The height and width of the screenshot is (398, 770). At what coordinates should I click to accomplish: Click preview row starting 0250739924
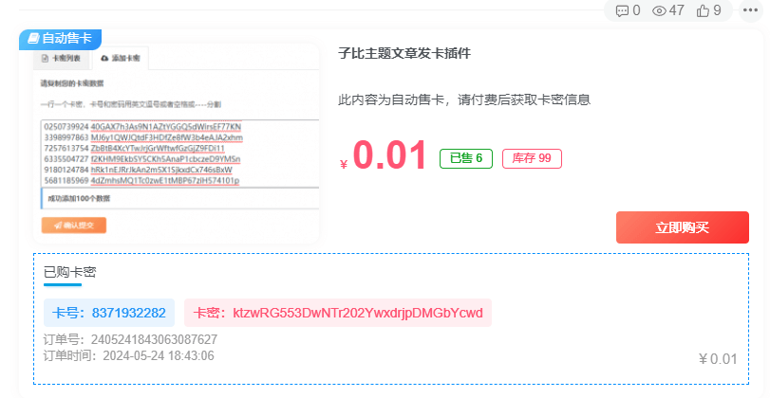[x=142, y=126]
